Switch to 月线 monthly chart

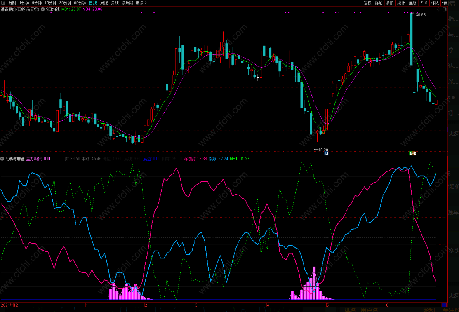point(115,3)
